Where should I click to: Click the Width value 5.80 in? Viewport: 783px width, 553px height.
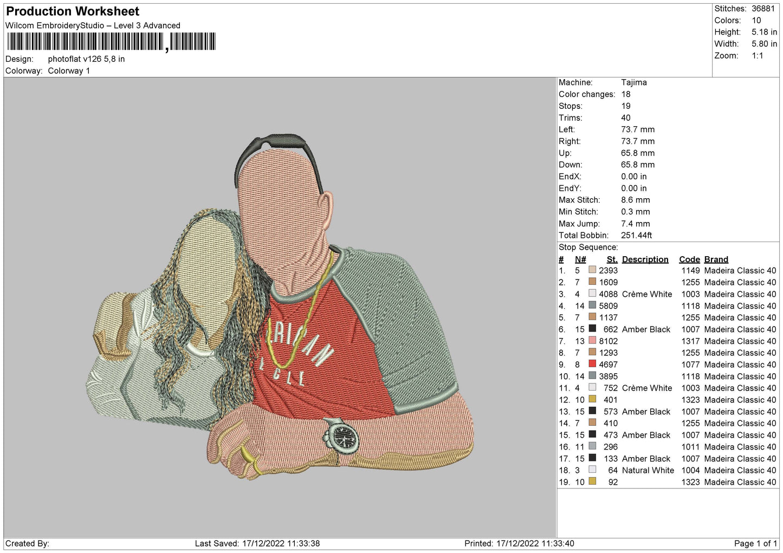764,44
